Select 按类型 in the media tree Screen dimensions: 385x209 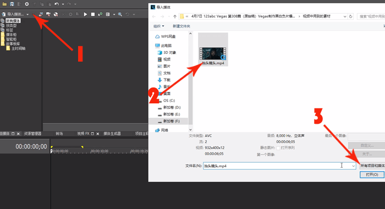12,25
